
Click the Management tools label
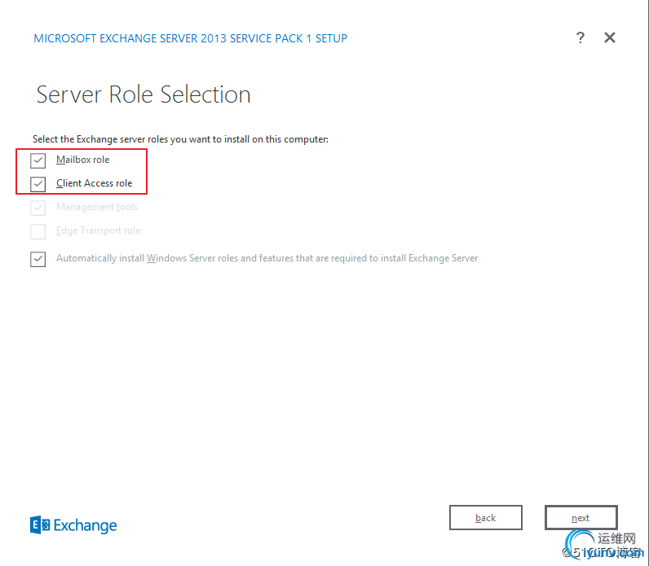[x=97, y=207]
